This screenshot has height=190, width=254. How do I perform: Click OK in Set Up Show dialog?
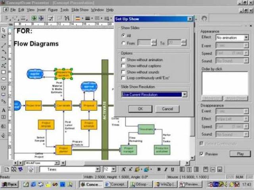click(140, 109)
